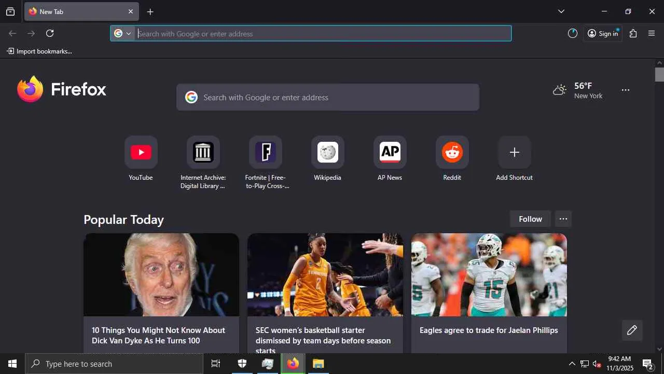Go forward with the forward arrow
This screenshot has width=664, height=374.
coord(31,34)
